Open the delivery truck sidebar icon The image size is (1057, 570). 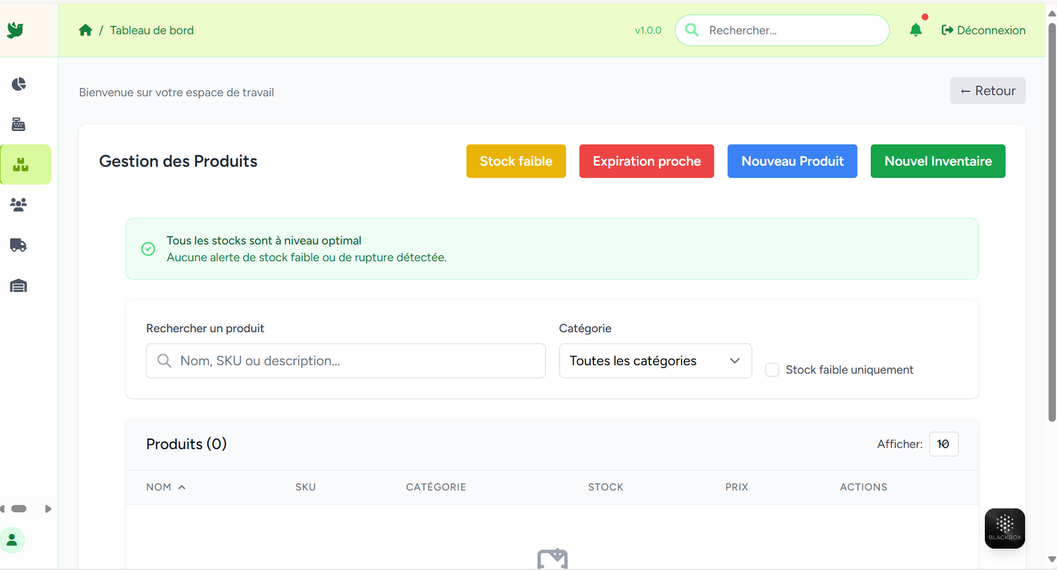[x=18, y=245]
